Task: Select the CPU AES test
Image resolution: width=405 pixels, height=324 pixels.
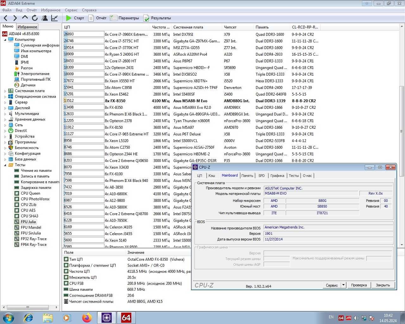Action: (28, 210)
